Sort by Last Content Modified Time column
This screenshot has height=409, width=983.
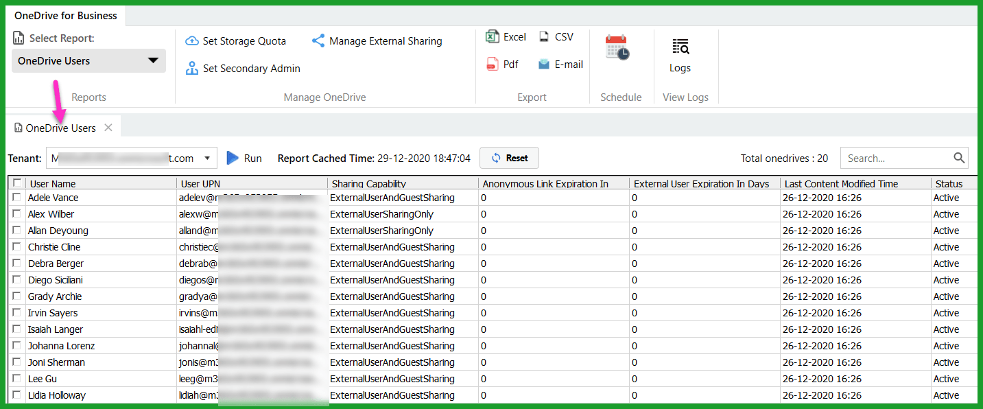click(855, 183)
